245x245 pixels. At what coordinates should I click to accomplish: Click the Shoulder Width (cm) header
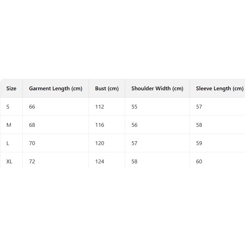pos(157,89)
